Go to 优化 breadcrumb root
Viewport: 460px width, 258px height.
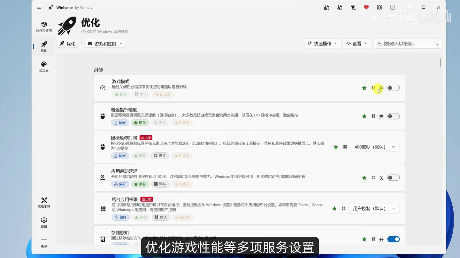point(67,44)
